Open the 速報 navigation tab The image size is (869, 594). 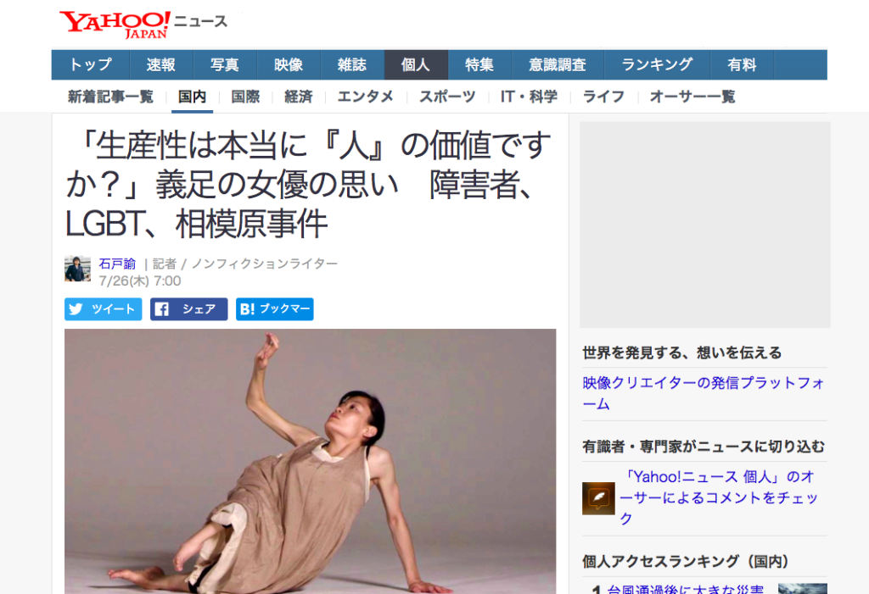click(x=161, y=64)
